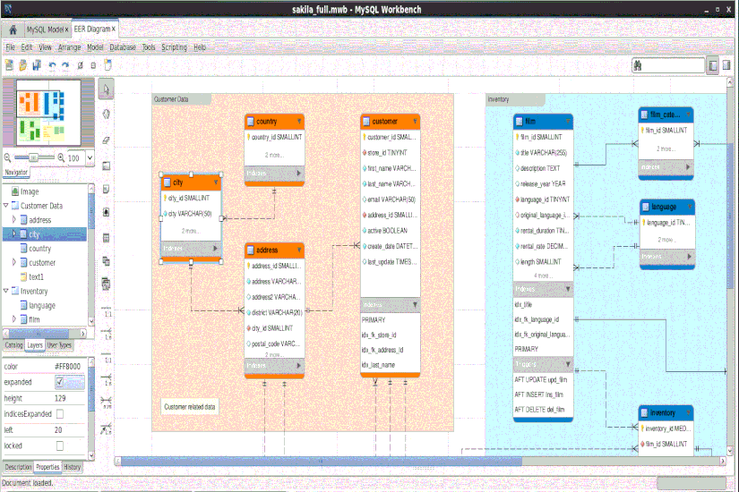Image resolution: width=739 pixels, height=492 pixels.
Task: Toggle the snap-to-grid toolbar button
Action: tap(93, 65)
